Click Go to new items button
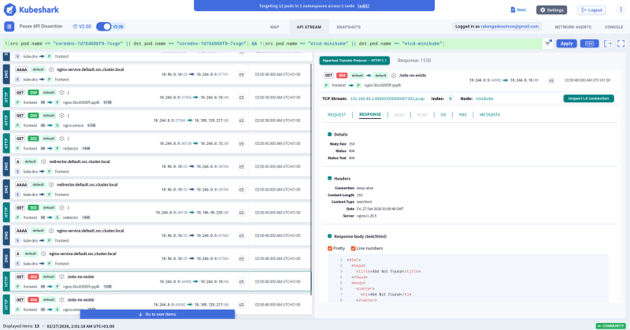This screenshot has width=630, height=330. tap(157, 314)
